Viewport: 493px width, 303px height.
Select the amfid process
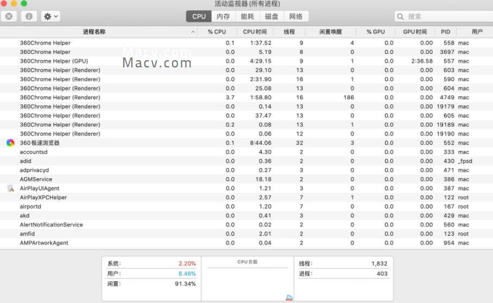[27, 234]
